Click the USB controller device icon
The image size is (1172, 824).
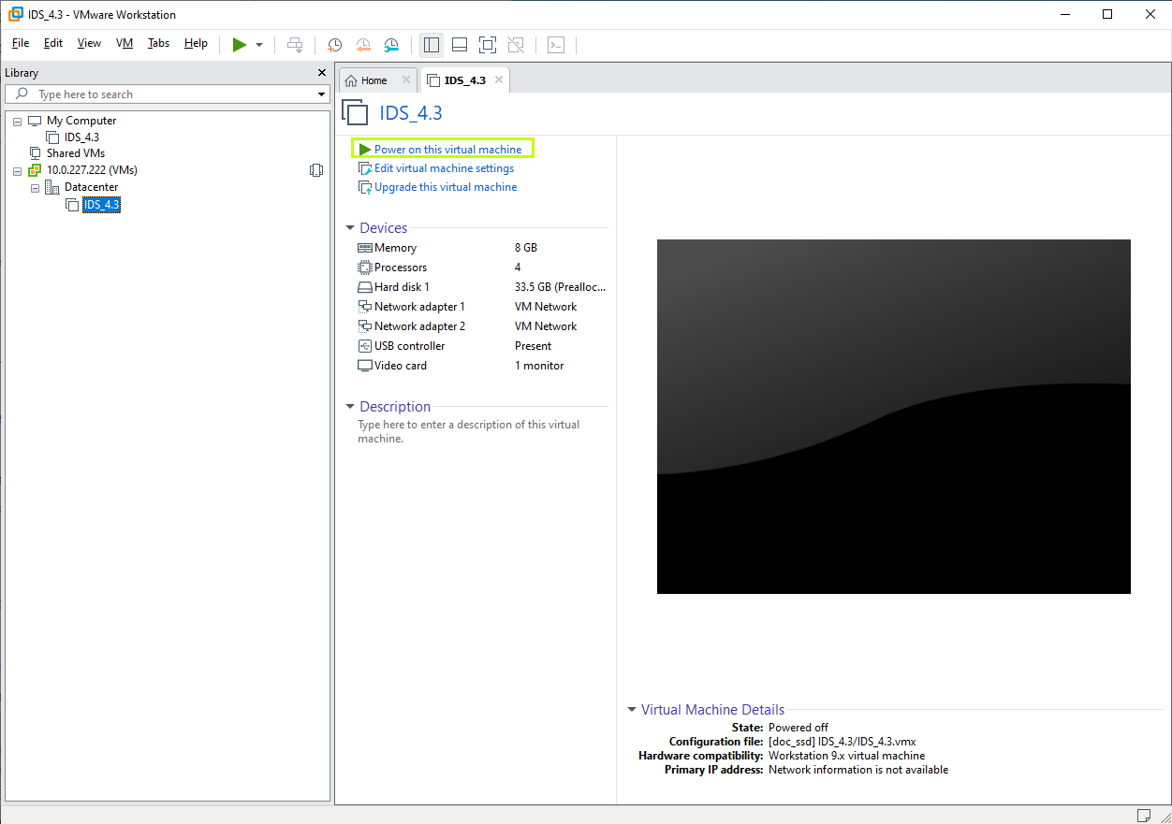pos(365,346)
